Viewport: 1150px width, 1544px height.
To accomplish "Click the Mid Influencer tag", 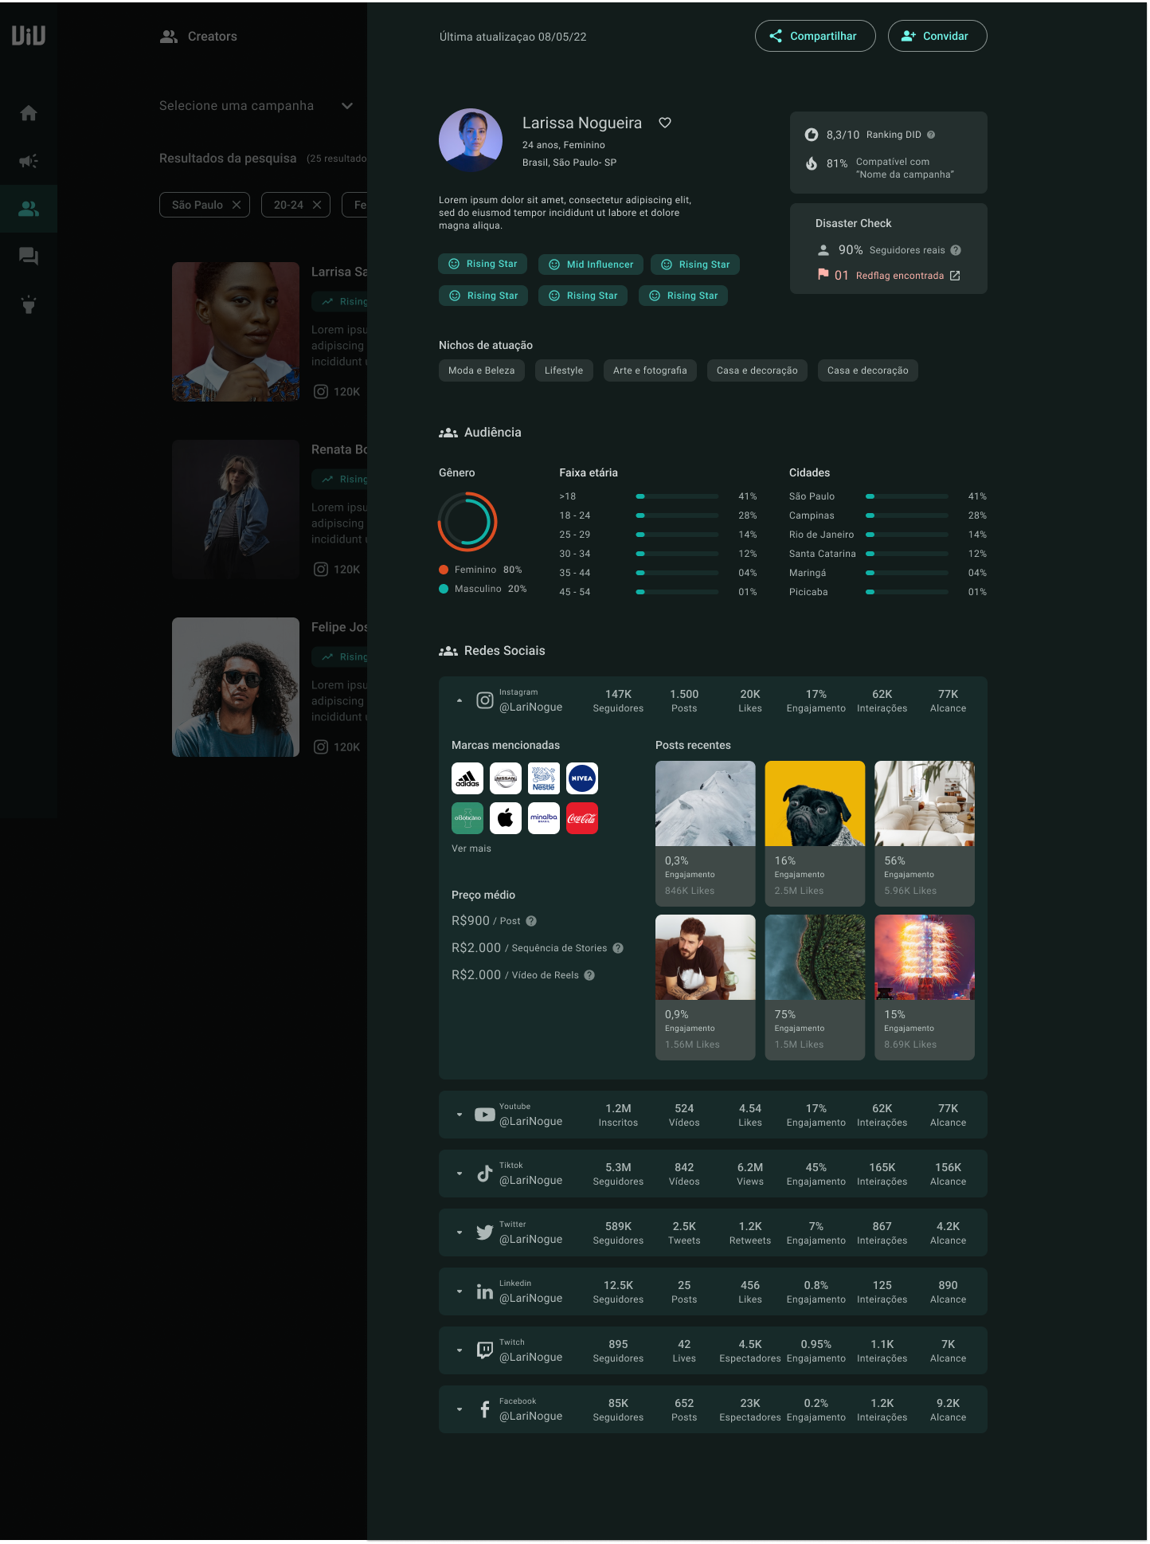I will coord(591,265).
